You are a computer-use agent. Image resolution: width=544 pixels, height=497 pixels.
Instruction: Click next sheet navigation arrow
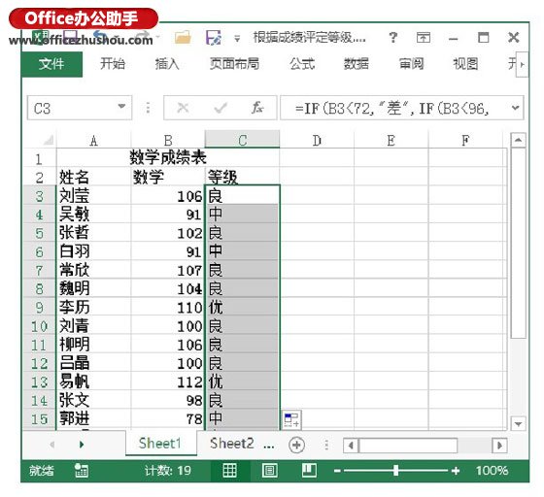click(x=82, y=444)
